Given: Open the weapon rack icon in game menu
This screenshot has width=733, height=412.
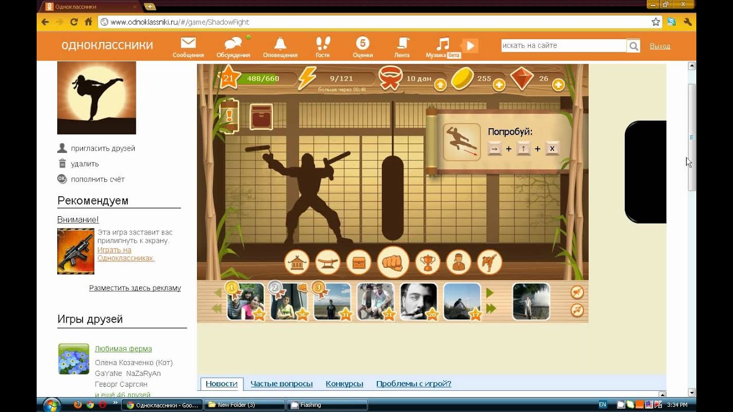Looking at the screenshot, I should point(328,263).
